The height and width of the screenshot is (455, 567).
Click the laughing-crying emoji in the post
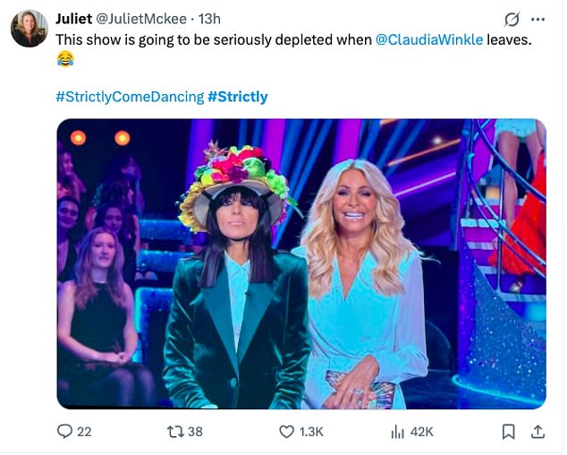click(x=65, y=60)
